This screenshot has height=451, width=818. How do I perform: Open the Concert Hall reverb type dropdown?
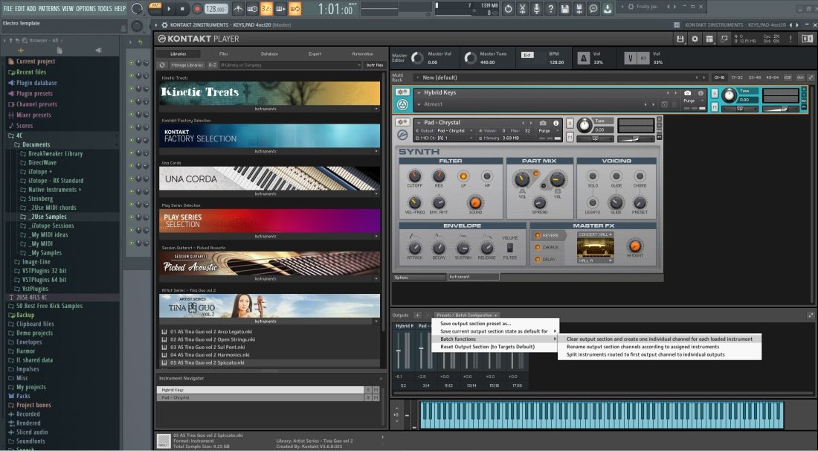click(x=595, y=234)
